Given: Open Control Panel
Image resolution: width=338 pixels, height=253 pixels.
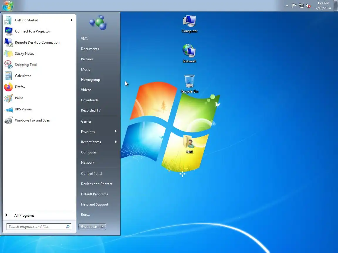Looking at the screenshot, I should coord(92,174).
